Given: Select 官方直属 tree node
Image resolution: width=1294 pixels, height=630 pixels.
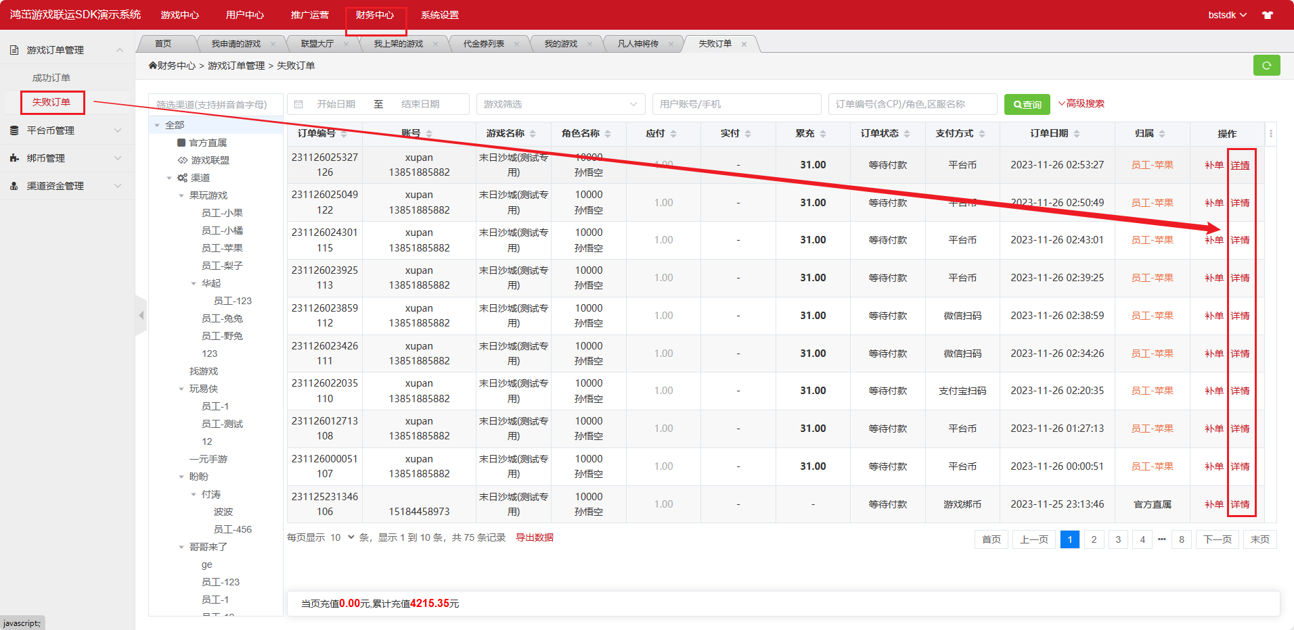Looking at the screenshot, I should point(208,143).
